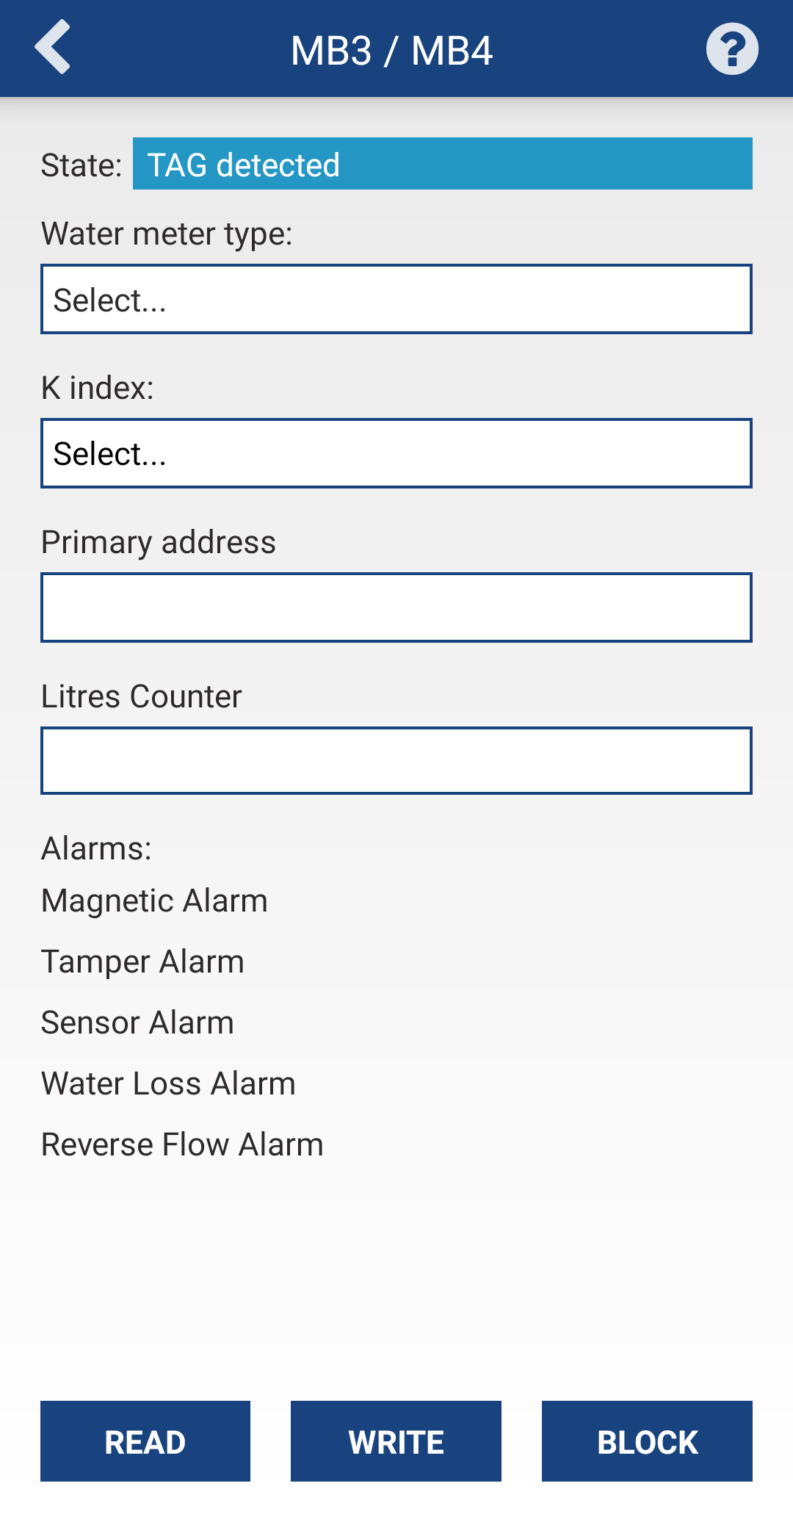Select Reverse Flow Alarm entry
793x1522 pixels.
182,1144
